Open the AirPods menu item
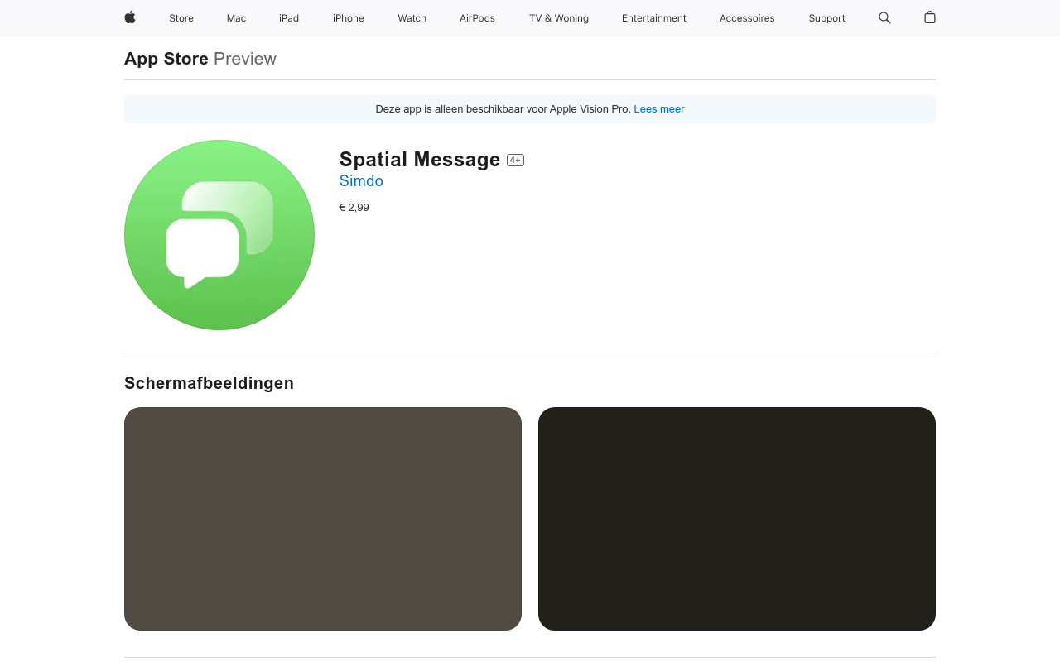Image resolution: width=1060 pixels, height=662 pixels. tap(477, 18)
